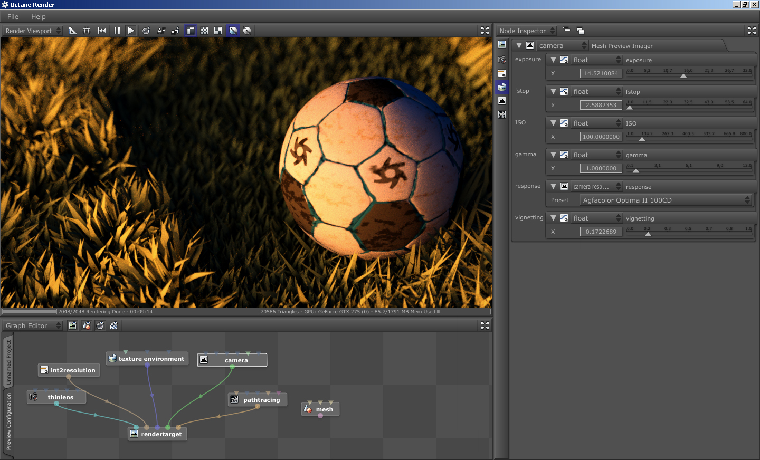The image size is (760, 460).
Task: Open the Graph Editor panel type dropdown
Action: pyautogui.click(x=33, y=325)
